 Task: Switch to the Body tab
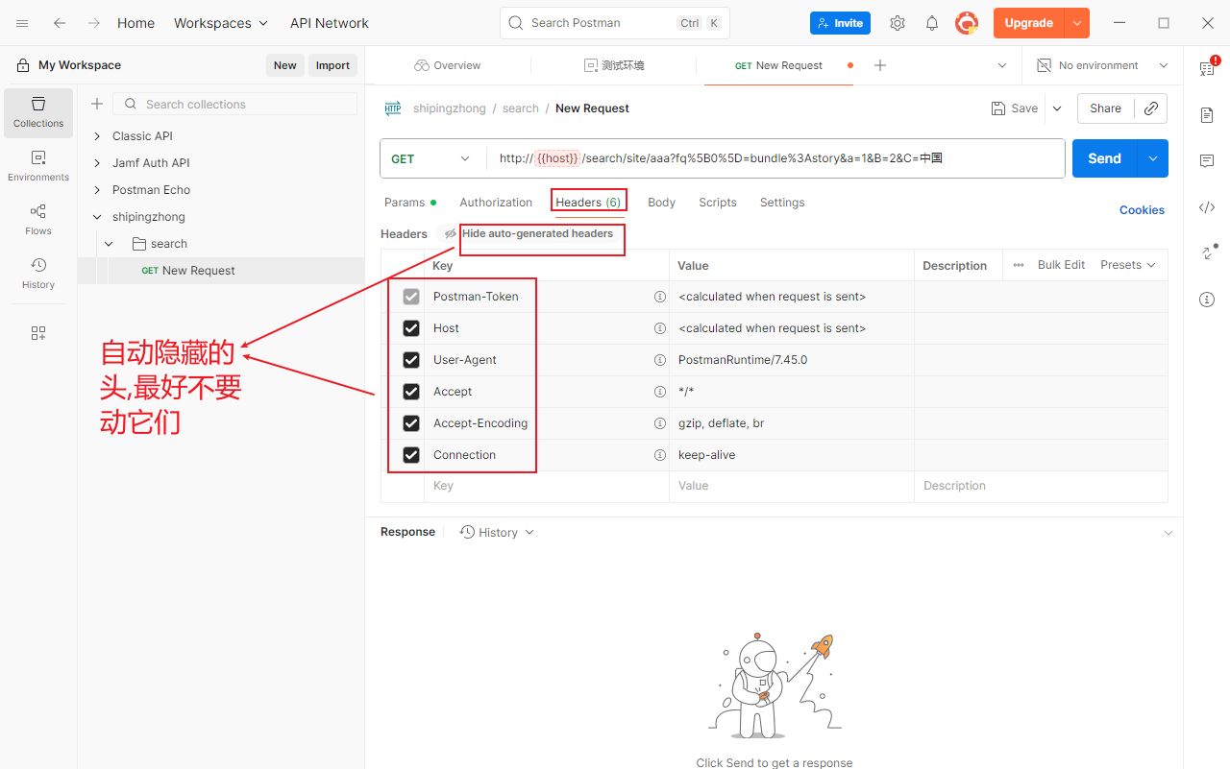click(x=661, y=203)
